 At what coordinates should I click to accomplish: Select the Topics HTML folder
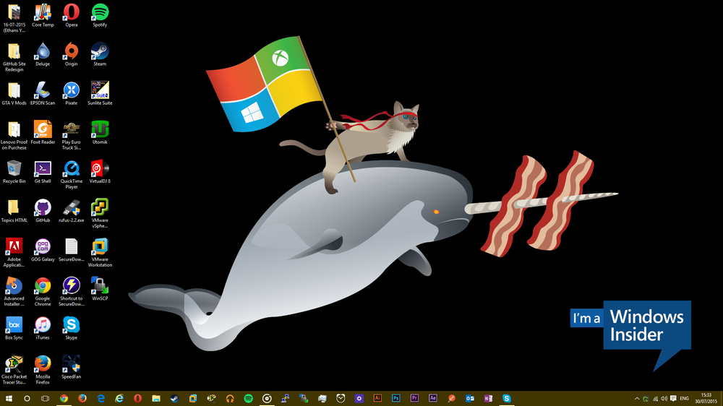pos(14,211)
